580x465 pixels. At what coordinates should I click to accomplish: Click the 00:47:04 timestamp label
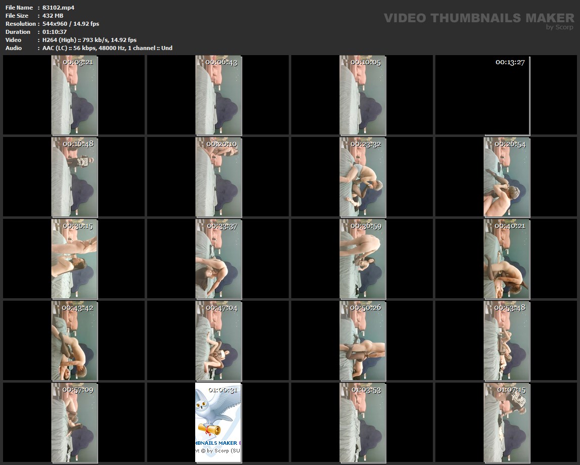pos(221,307)
